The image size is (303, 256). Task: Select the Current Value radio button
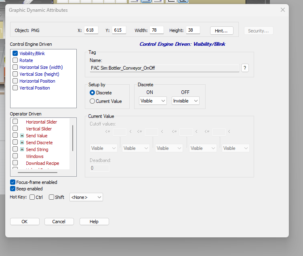[92, 101]
